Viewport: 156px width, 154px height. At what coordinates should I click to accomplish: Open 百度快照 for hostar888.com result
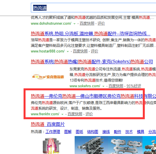pyautogui.click(x=80, y=51)
